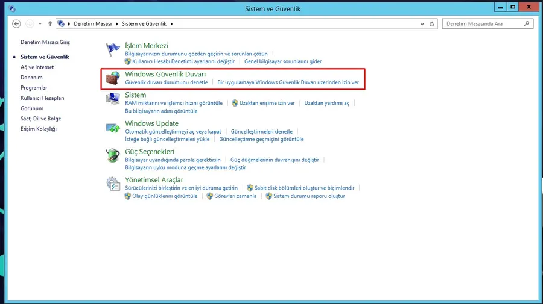543x304 pixels.
Task: Go up one folder level
Action: [x=50, y=24]
